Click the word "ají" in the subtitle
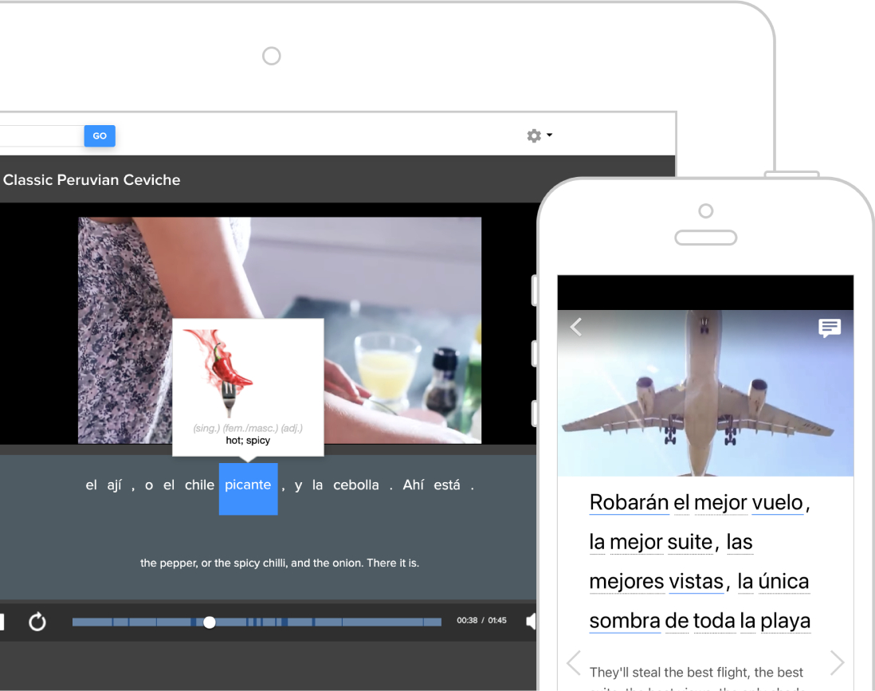The width and height of the screenshot is (875, 691). [114, 485]
